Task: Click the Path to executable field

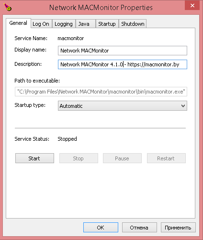Action: coord(101,92)
